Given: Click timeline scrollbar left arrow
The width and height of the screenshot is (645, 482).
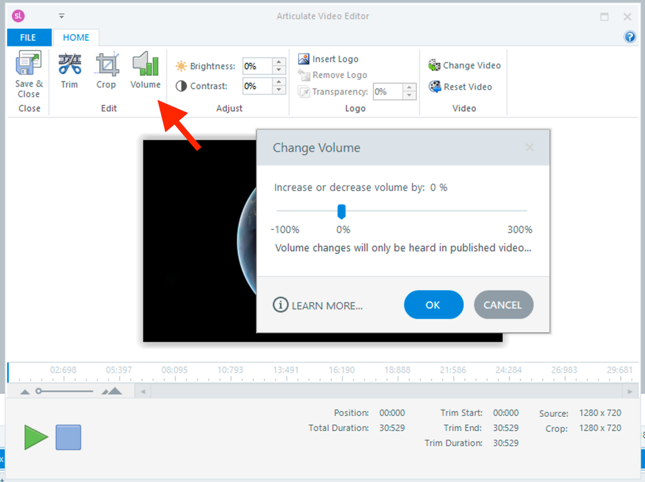Looking at the screenshot, I should click(x=143, y=392).
